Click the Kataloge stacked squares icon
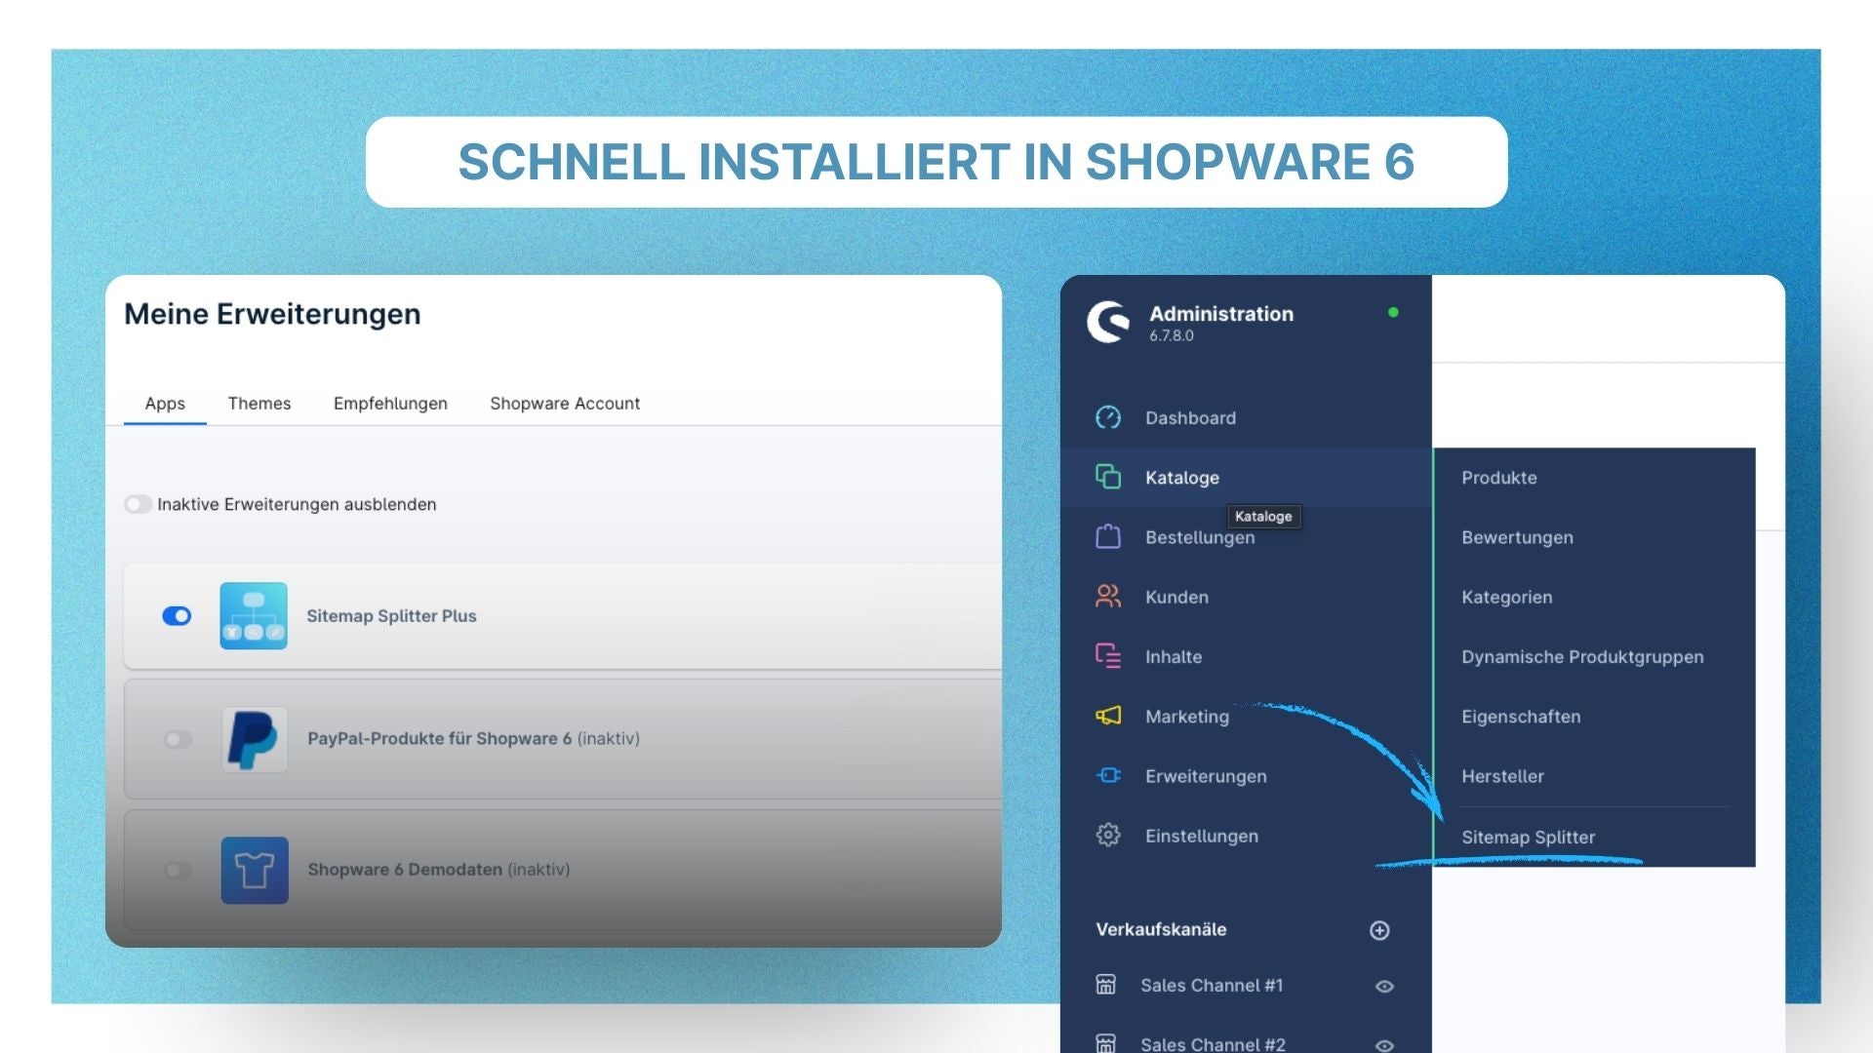1873x1053 pixels. pos(1108,477)
